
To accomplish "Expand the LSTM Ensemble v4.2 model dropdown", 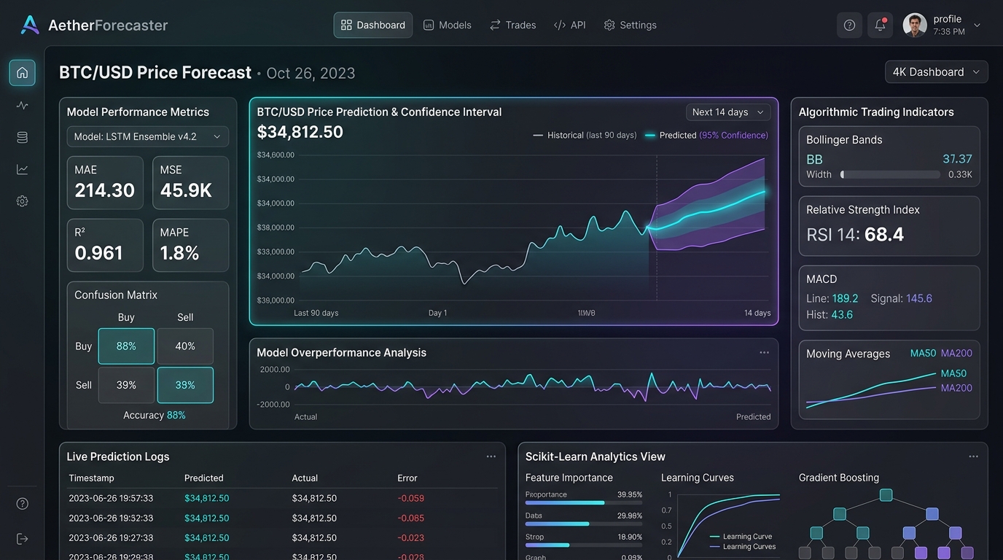I will coord(148,136).
